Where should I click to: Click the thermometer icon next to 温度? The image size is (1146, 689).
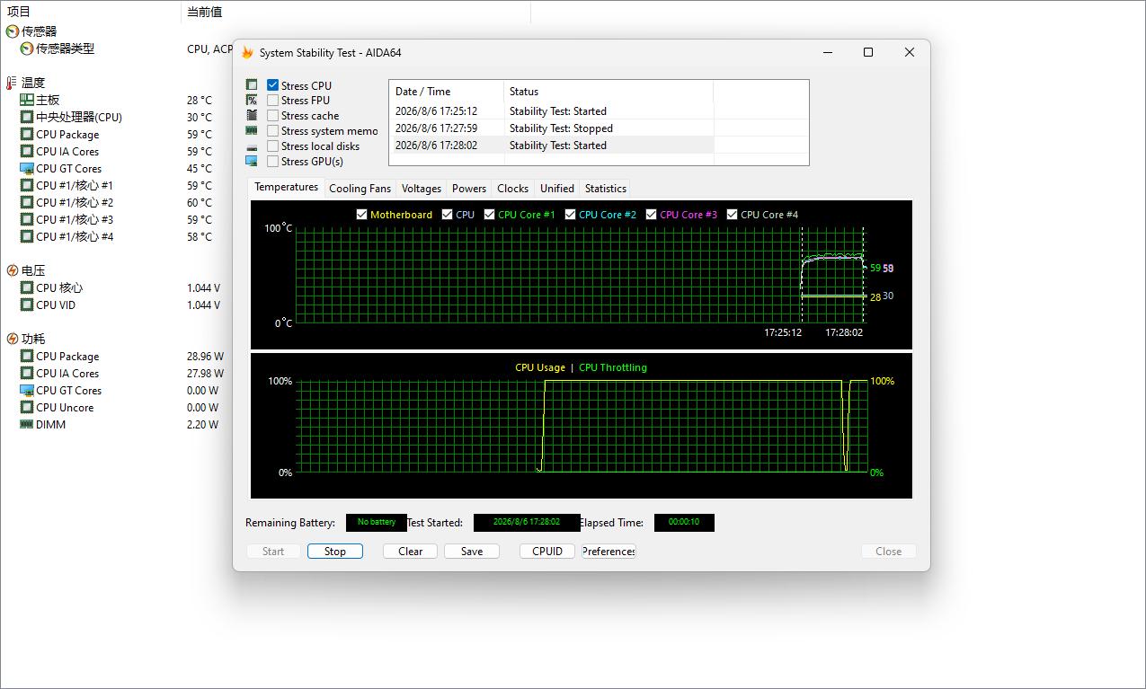pyautogui.click(x=12, y=83)
